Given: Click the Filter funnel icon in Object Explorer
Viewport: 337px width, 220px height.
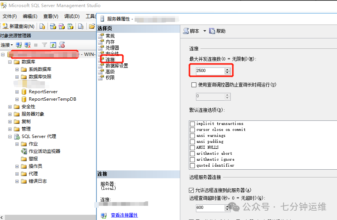Looking at the screenshot, I should [x=45, y=45].
